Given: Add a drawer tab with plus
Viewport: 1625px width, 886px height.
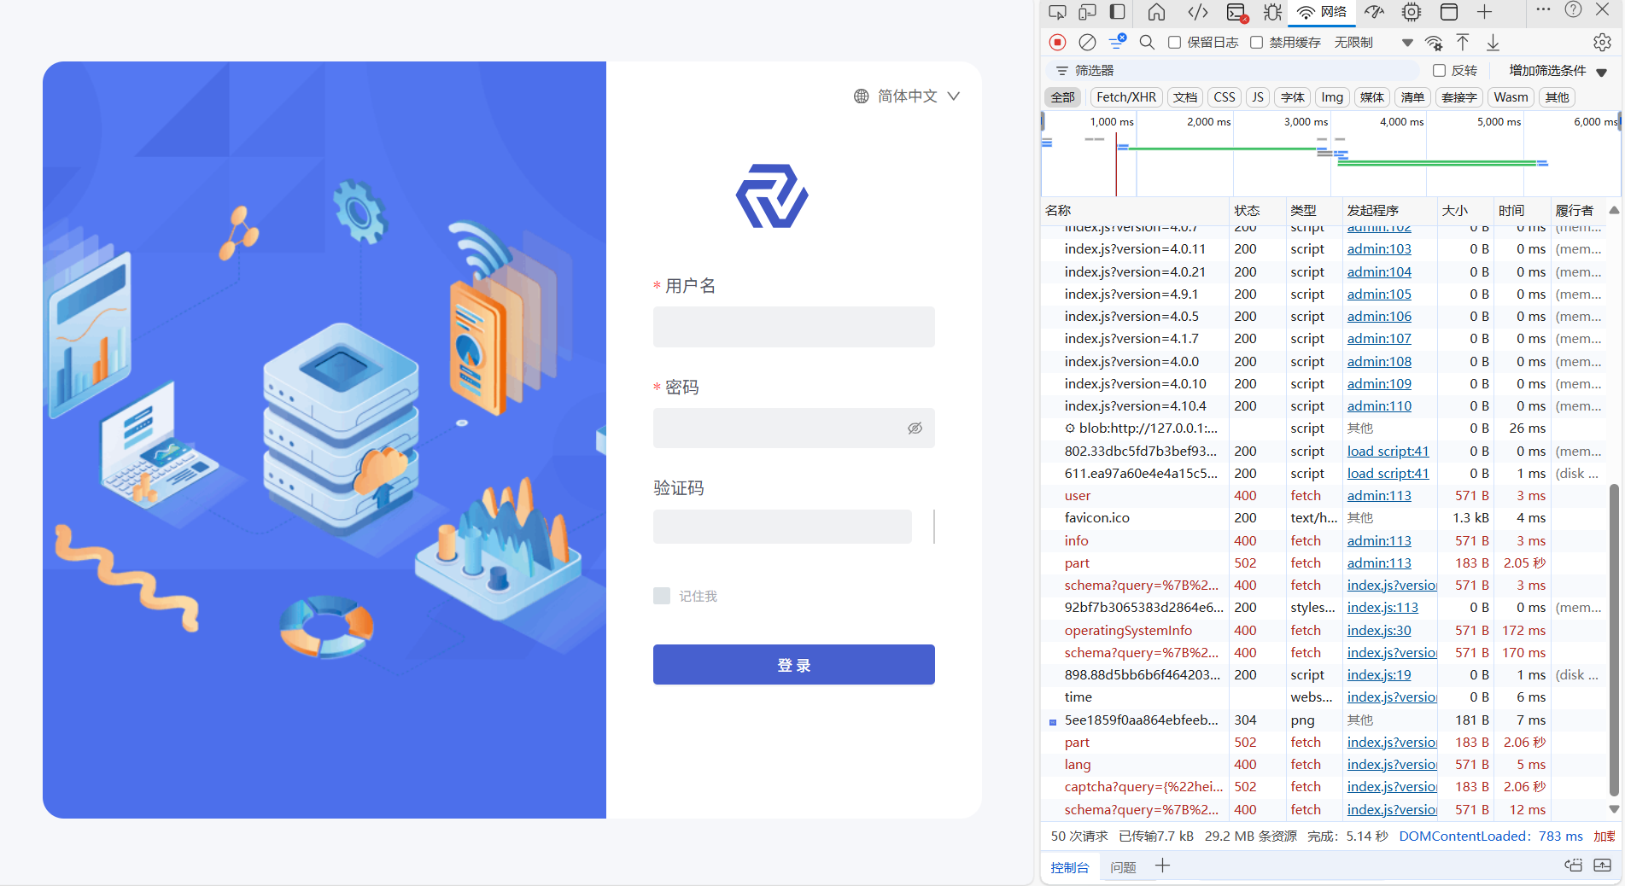Looking at the screenshot, I should click(1162, 866).
